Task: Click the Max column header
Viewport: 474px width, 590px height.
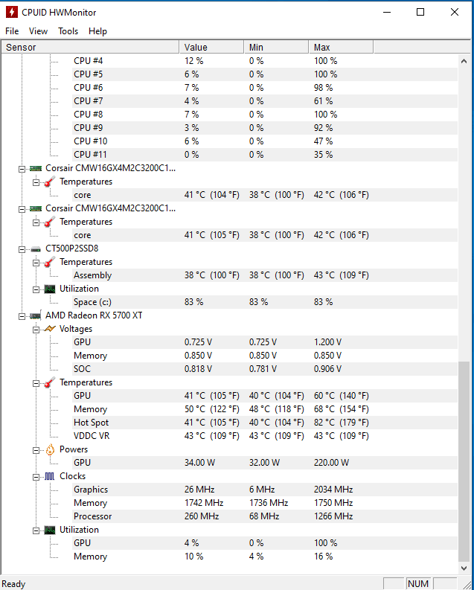Action: click(x=340, y=47)
